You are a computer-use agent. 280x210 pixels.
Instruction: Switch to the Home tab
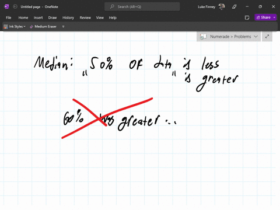coord(23,17)
